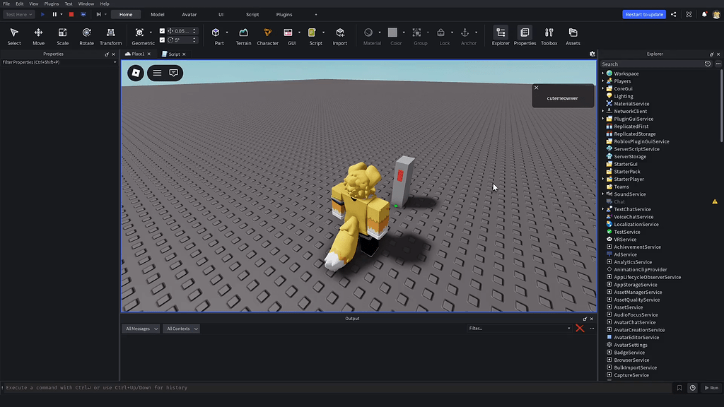Toggle the move snapping checkbox
Image resolution: width=724 pixels, height=407 pixels.
tap(162, 31)
